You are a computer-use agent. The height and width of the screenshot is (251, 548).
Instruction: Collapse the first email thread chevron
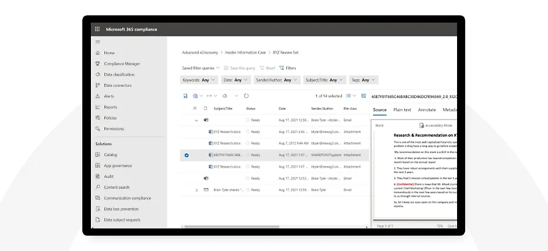[x=197, y=120]
